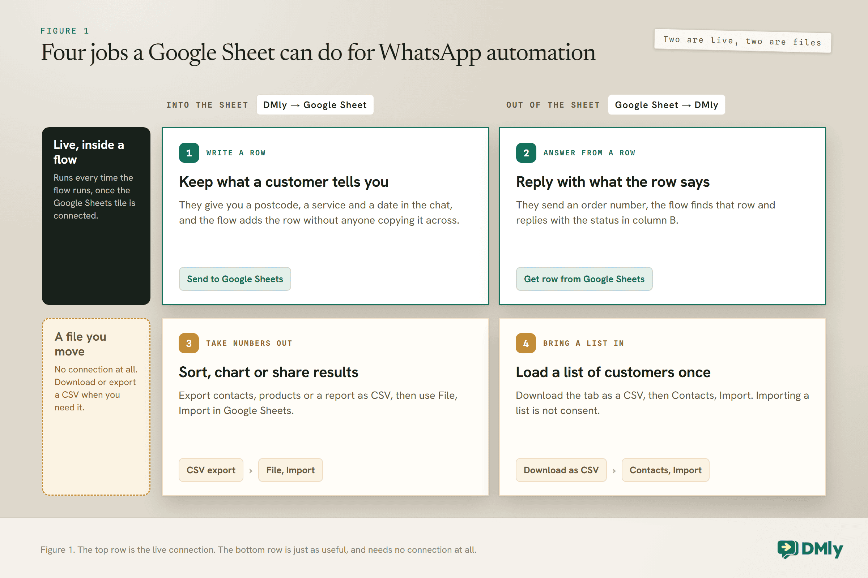Click 'Keep what a customer tells you' heading
This screenshot has height=578, width=868.
point(284,182)
